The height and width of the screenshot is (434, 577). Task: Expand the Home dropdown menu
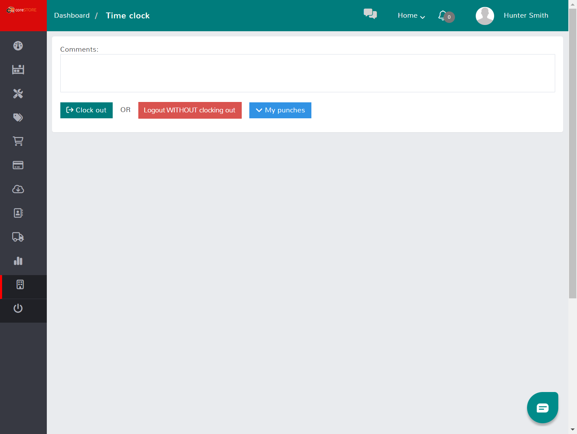[x=411, y=16]
